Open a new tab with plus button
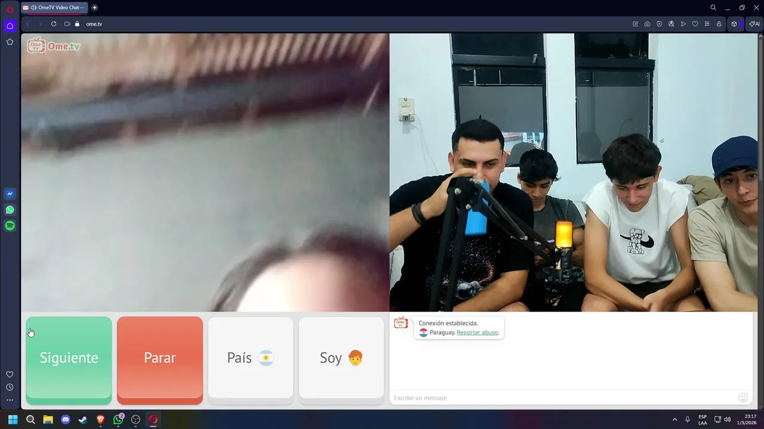Viewport: 764px width, 429px height. (94, 8)
